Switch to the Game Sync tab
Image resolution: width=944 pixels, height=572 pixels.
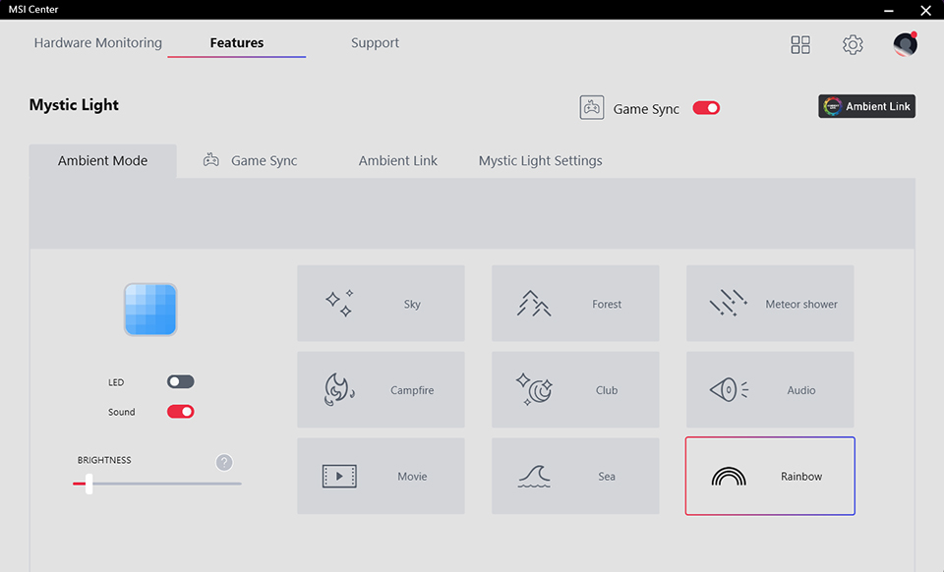click(251, 160)
